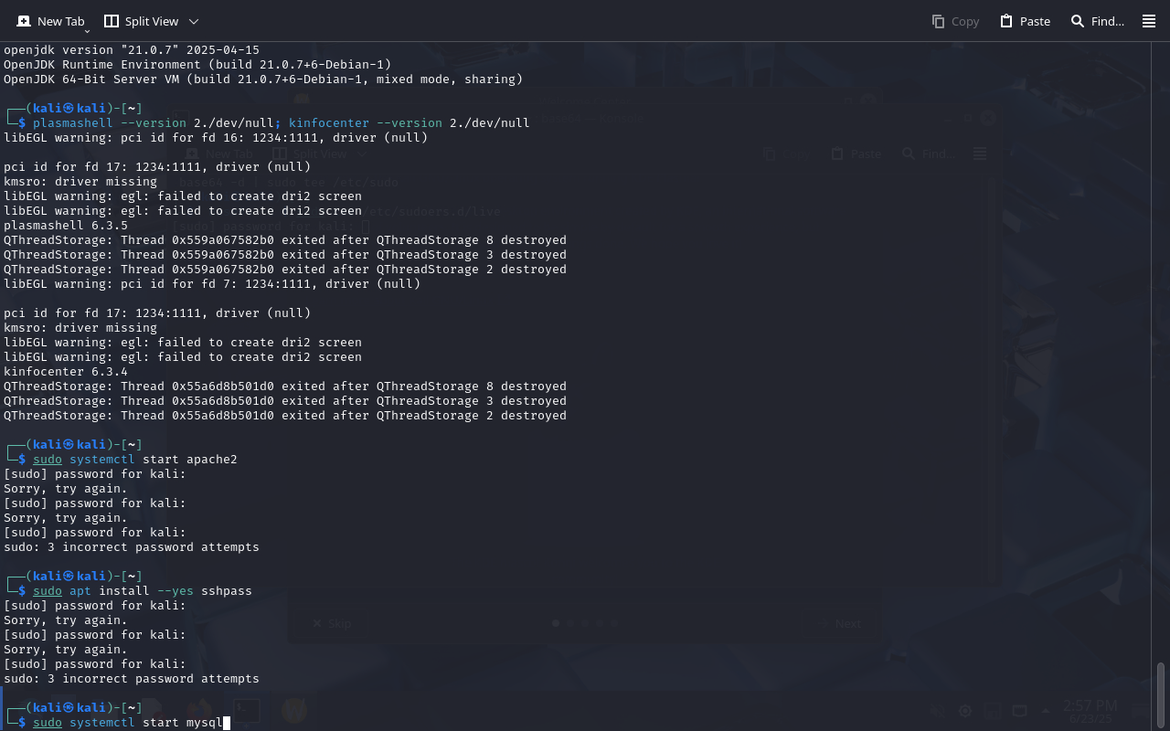1170x731 pixels.
Task: Click the Next button in background dialog
Action: click(840, 624)
